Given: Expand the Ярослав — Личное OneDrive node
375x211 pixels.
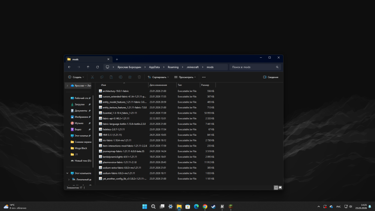Looking at the screenshot, I should [x=67, y=85].
